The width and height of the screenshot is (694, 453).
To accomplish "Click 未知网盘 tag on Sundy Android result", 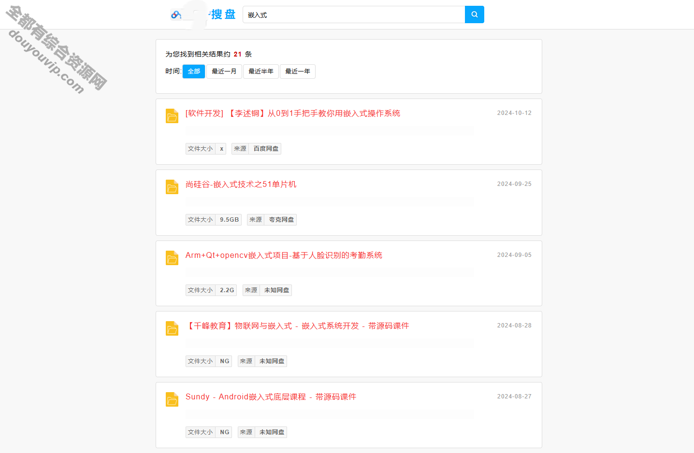I will (x=272, y=432).
